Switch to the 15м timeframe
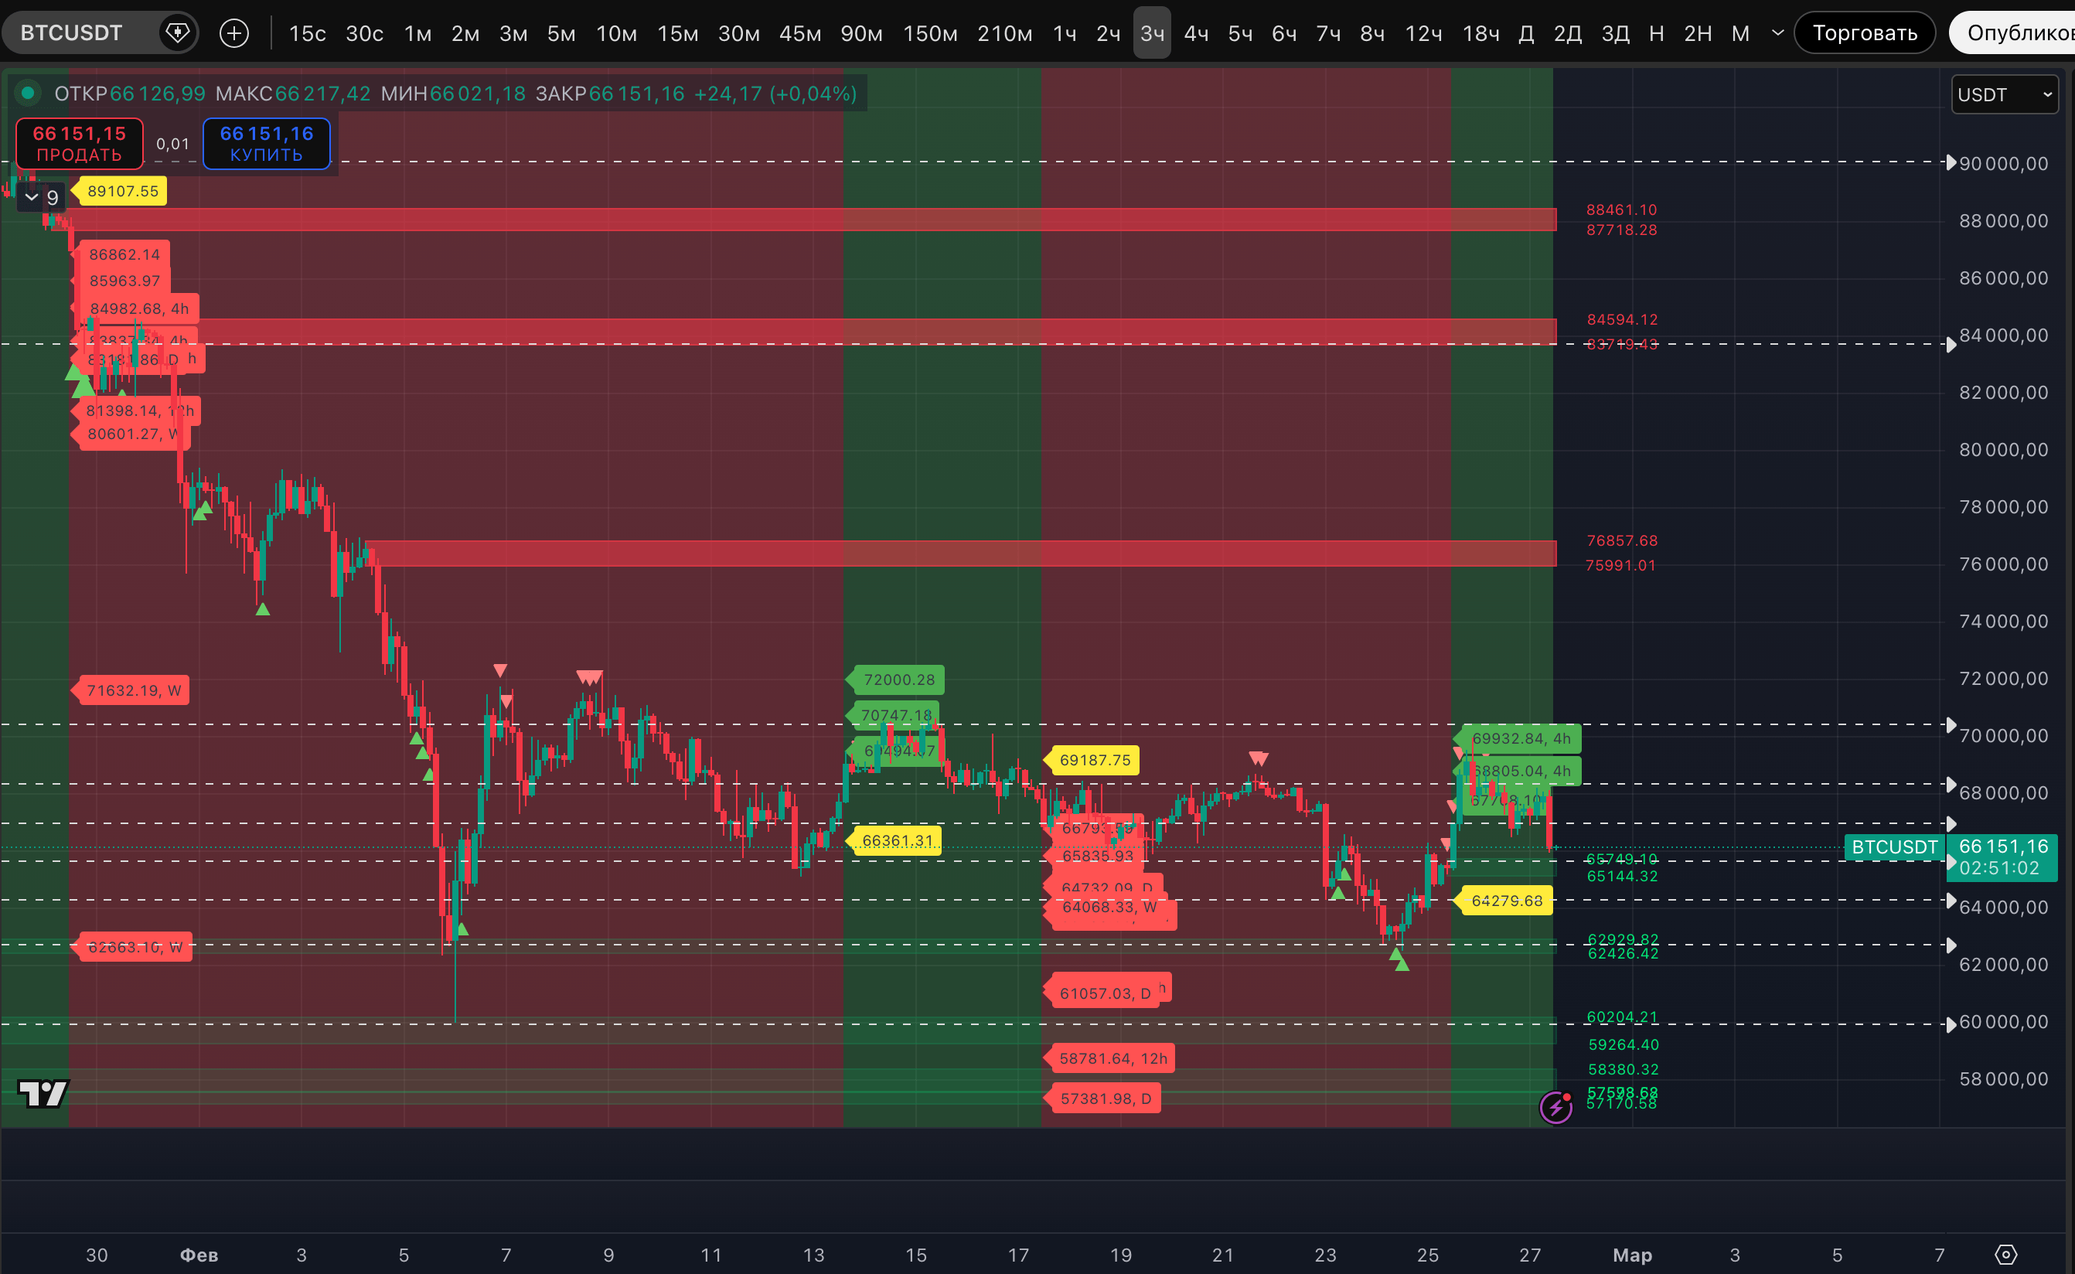2075x1274 pixels. click(x=677, y=33)
